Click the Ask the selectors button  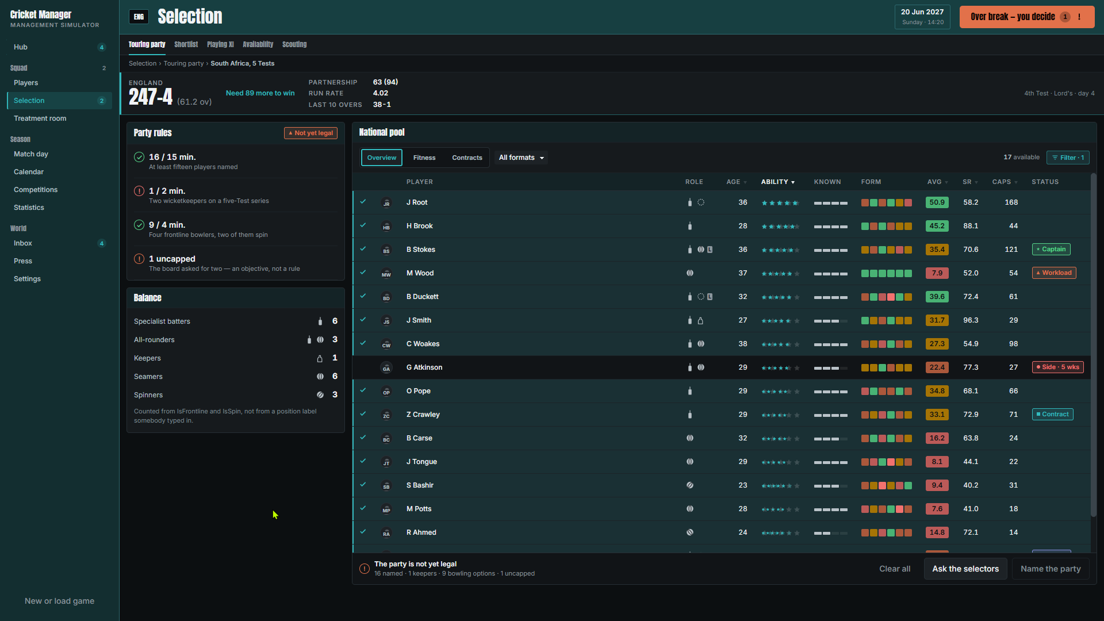965,569
